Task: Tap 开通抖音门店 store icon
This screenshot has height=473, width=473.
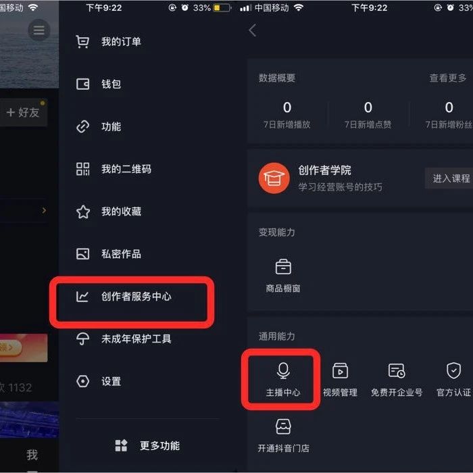Action: (x=283, y=426)
